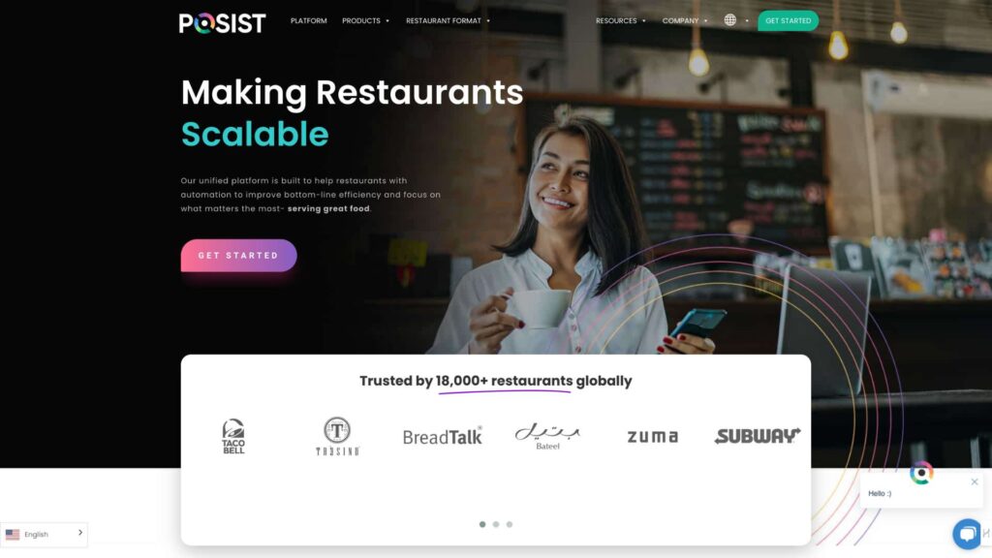This screenshot has width=992, height=558.
Task: Select the BreadTalk logo
Action: (x=442, y=436)
